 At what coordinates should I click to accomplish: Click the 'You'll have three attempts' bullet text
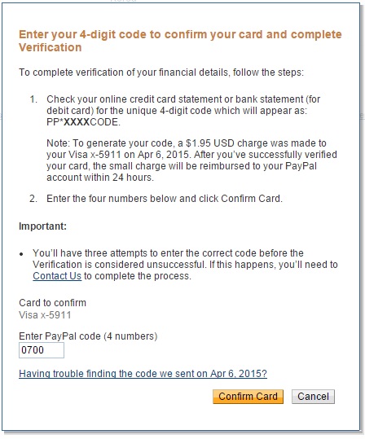pos(185,265)
